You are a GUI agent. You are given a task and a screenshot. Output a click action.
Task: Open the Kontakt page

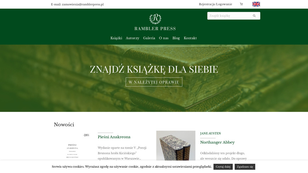pyautogui.click(x=190, y=38)
